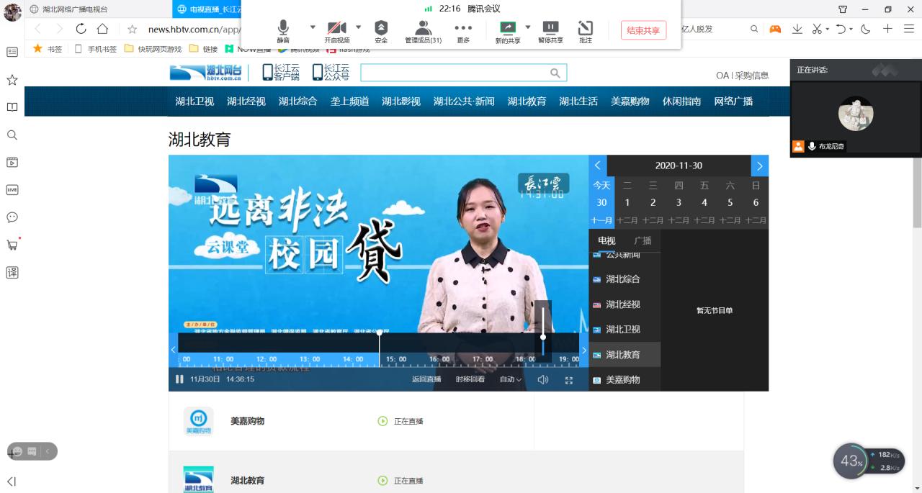
Task: Open 湖北卫视 in the blue navigation bar
Action: (x=194, y=101)
